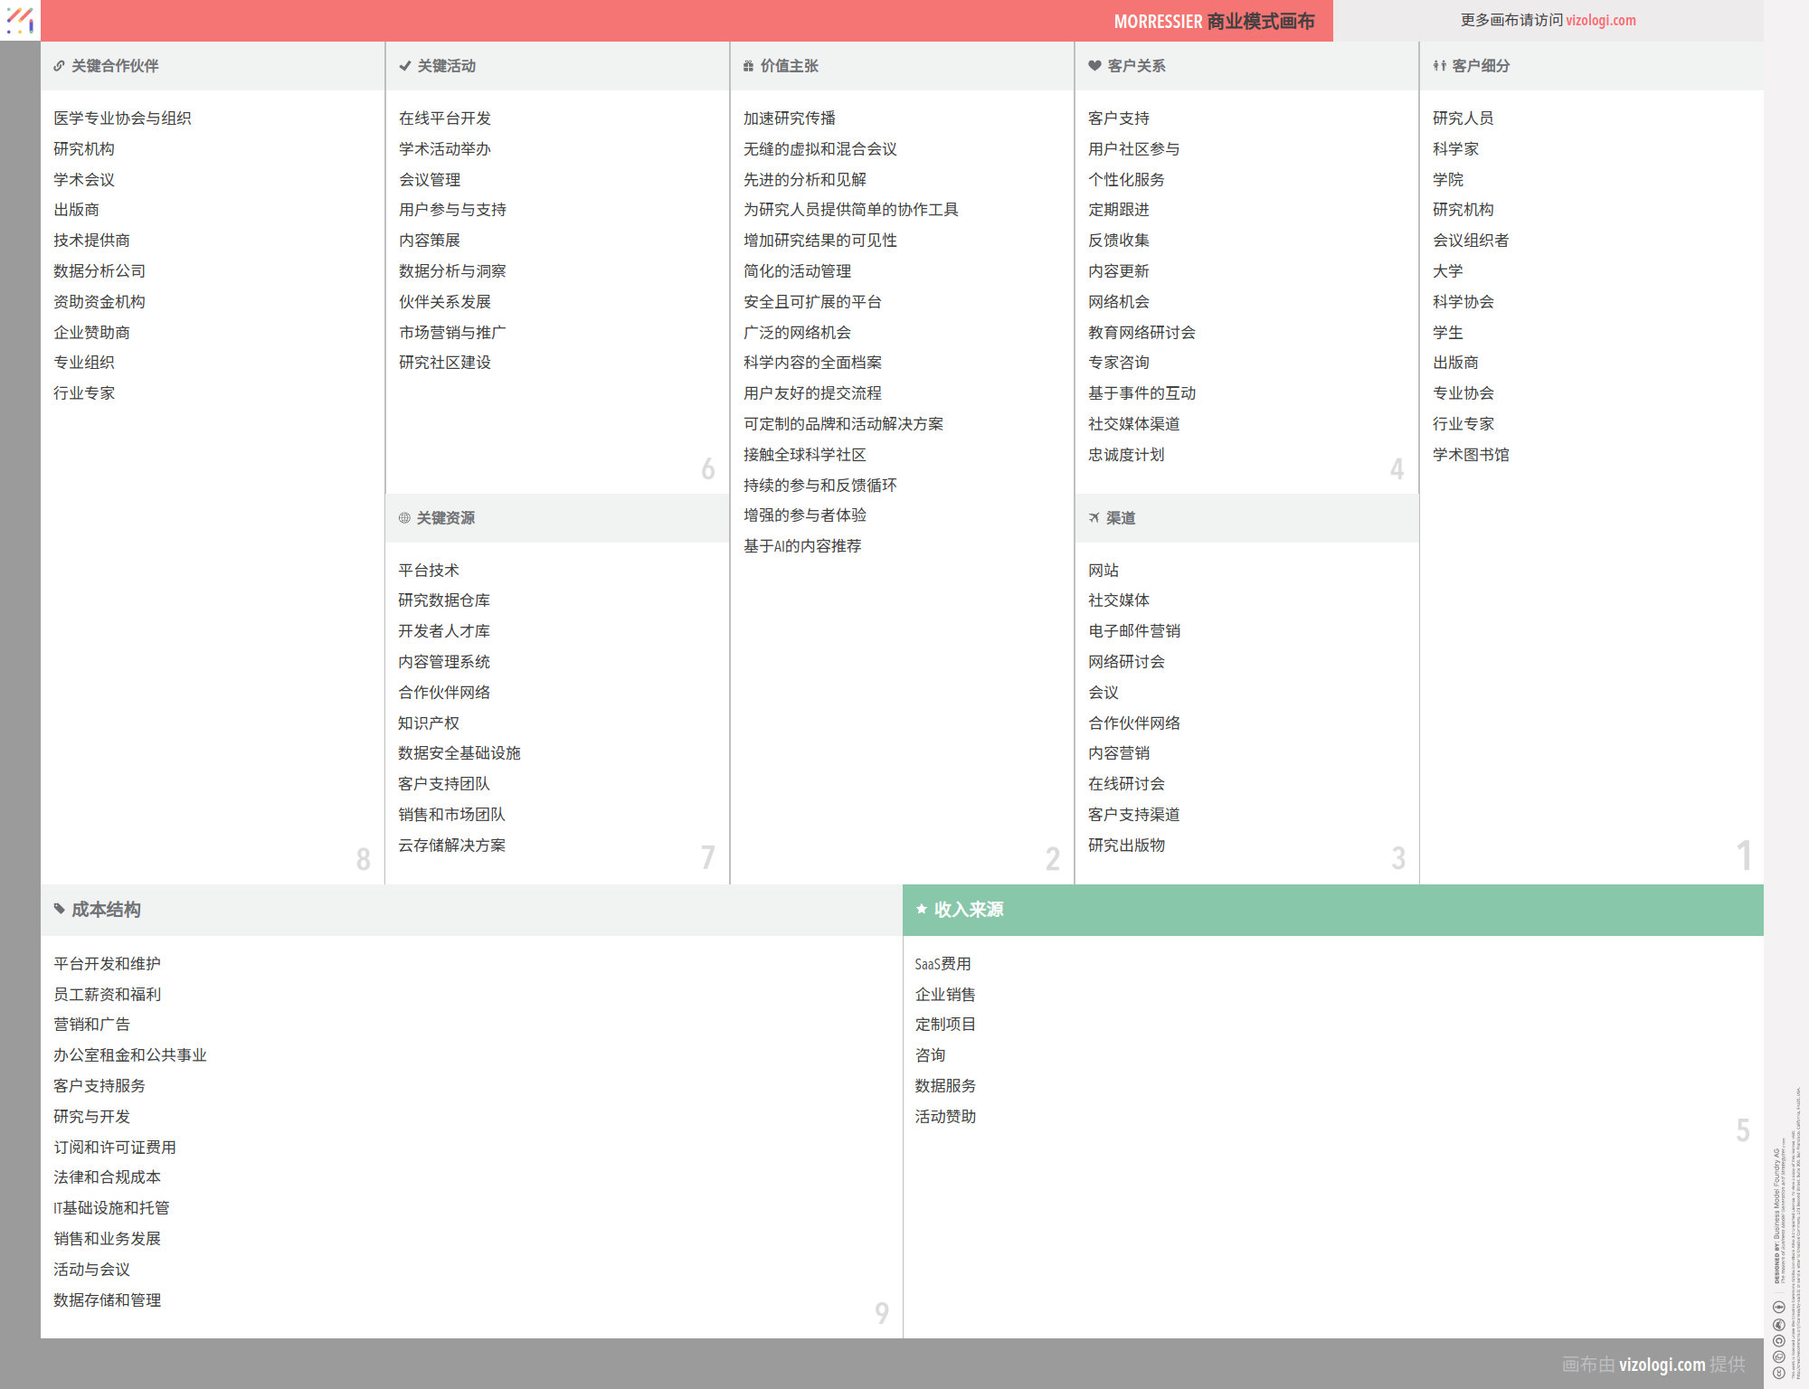Click 医学专业协会与组织 partner entry
The height and width of the screenshot is (1389, 1809).
coord(122,118)
